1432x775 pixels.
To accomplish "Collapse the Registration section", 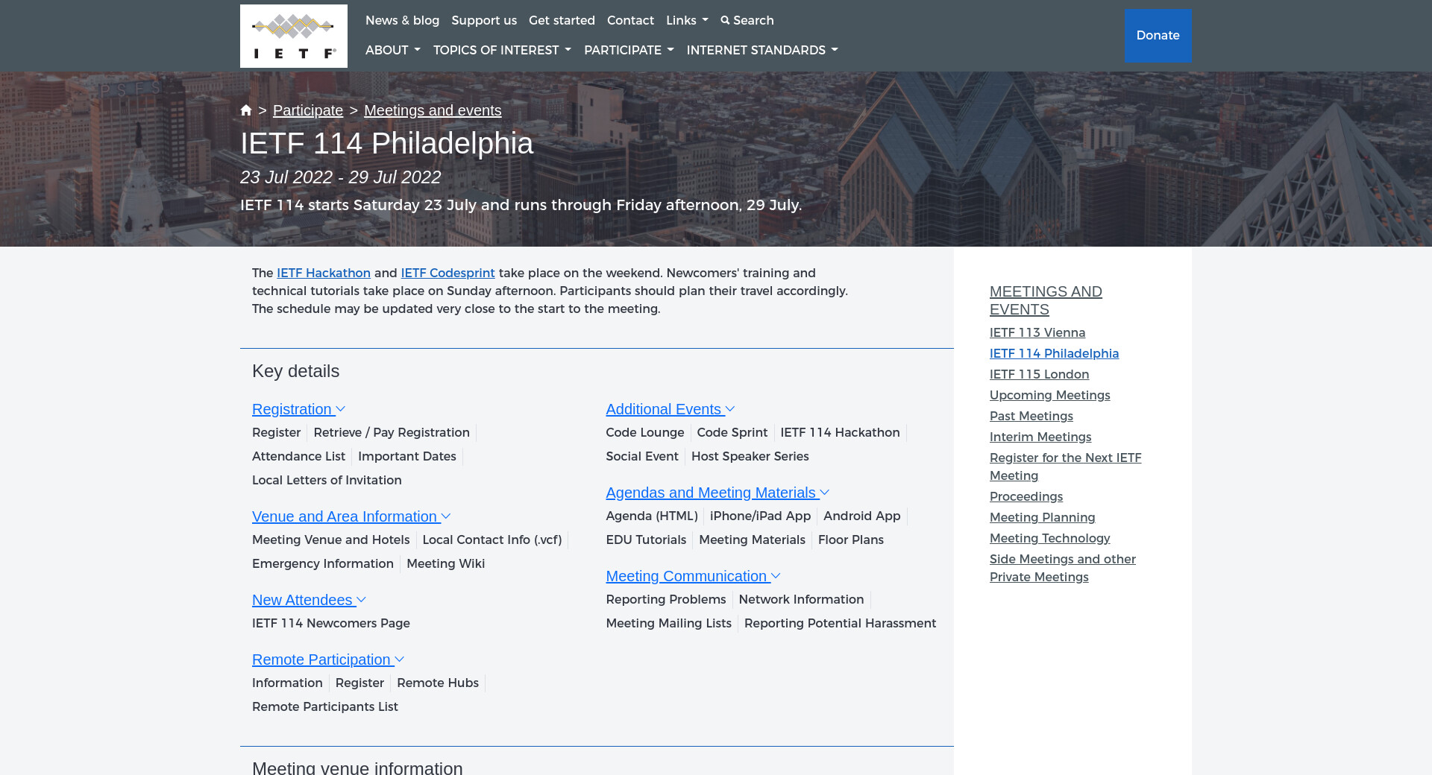I will pyautogui.click(x=298, y=409).
